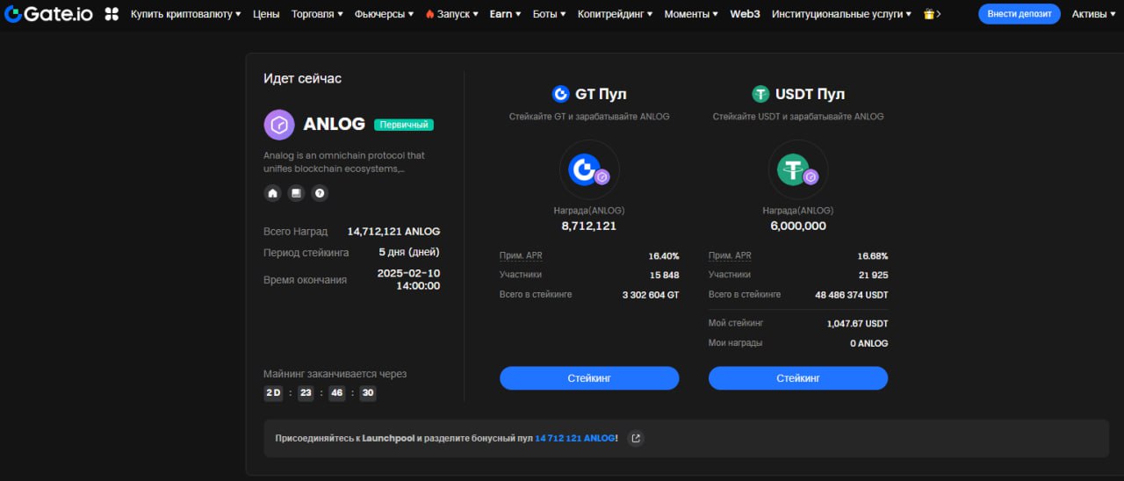Click the Внести депозит button
This screenshot has height=481, width=1124.
(x=1019, y=14)
